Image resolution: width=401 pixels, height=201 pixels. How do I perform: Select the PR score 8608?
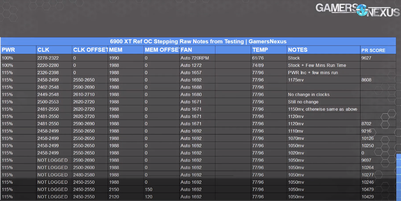(366, 80)
